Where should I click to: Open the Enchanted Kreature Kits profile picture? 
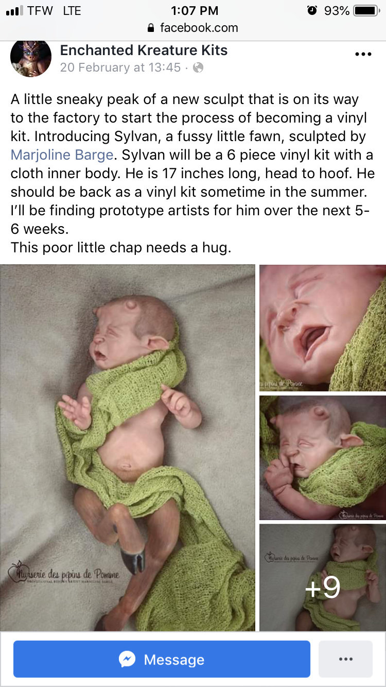point(31,58)
